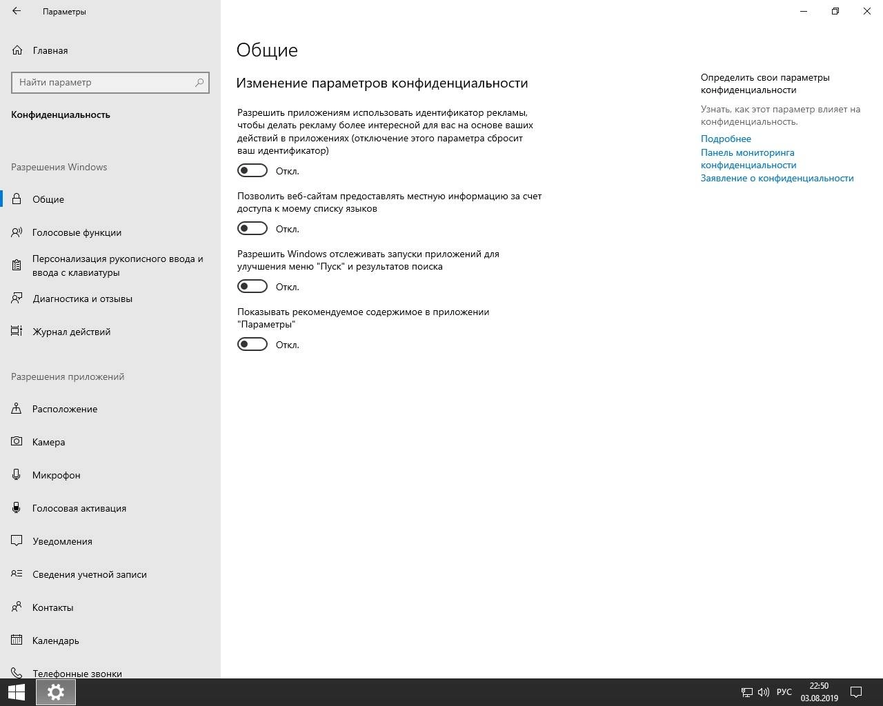Select the Общие section in sidebar

pos(110,199)
